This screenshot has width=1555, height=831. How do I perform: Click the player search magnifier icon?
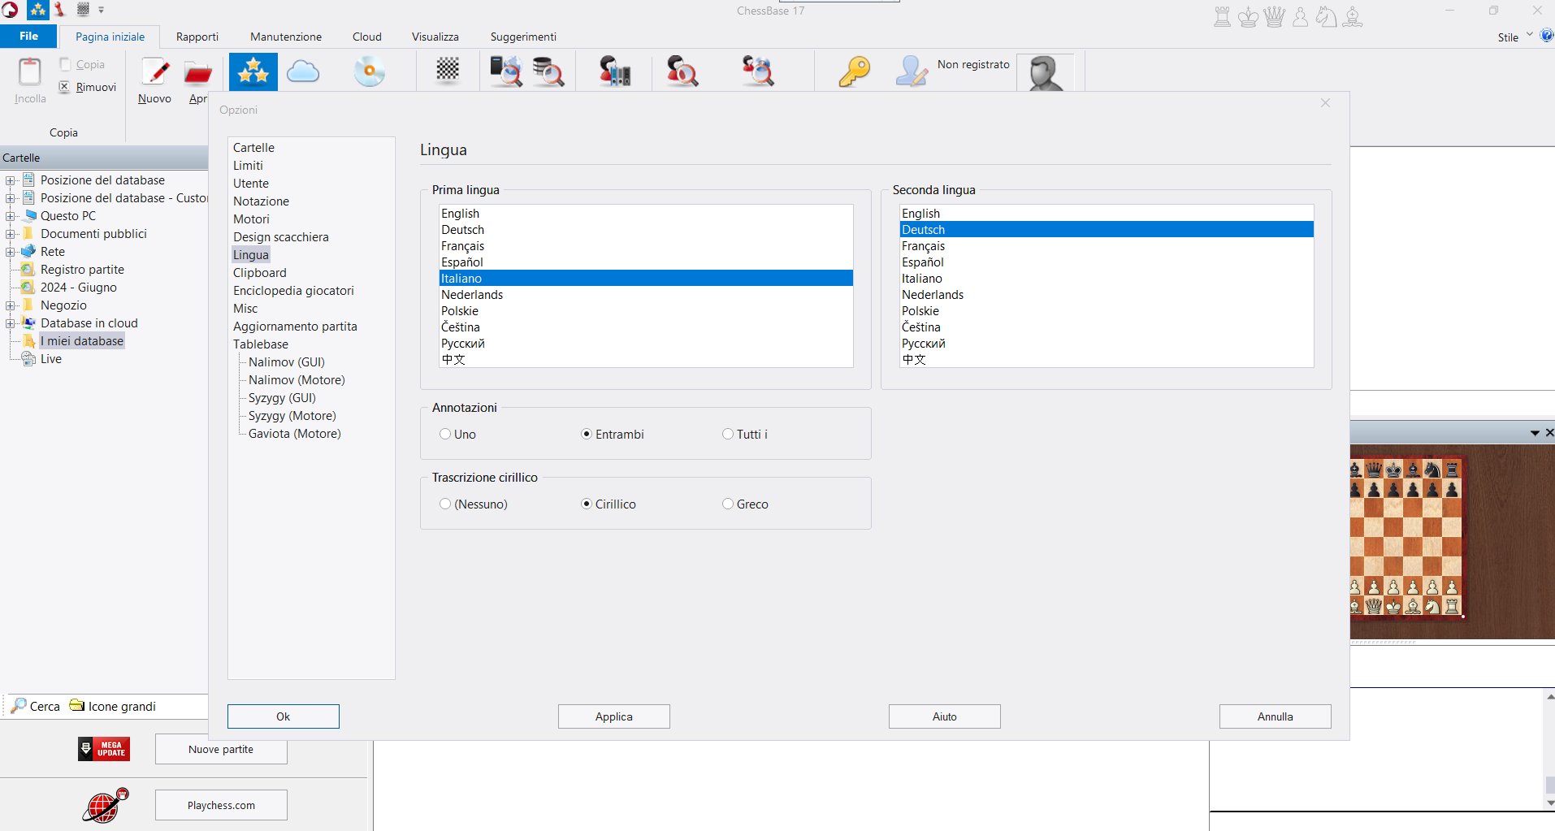[682, 71]
